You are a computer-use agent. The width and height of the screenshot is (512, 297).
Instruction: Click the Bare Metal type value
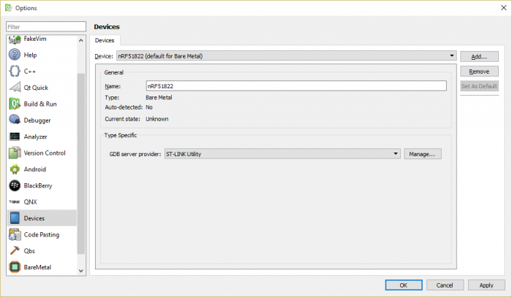(159, 97)
